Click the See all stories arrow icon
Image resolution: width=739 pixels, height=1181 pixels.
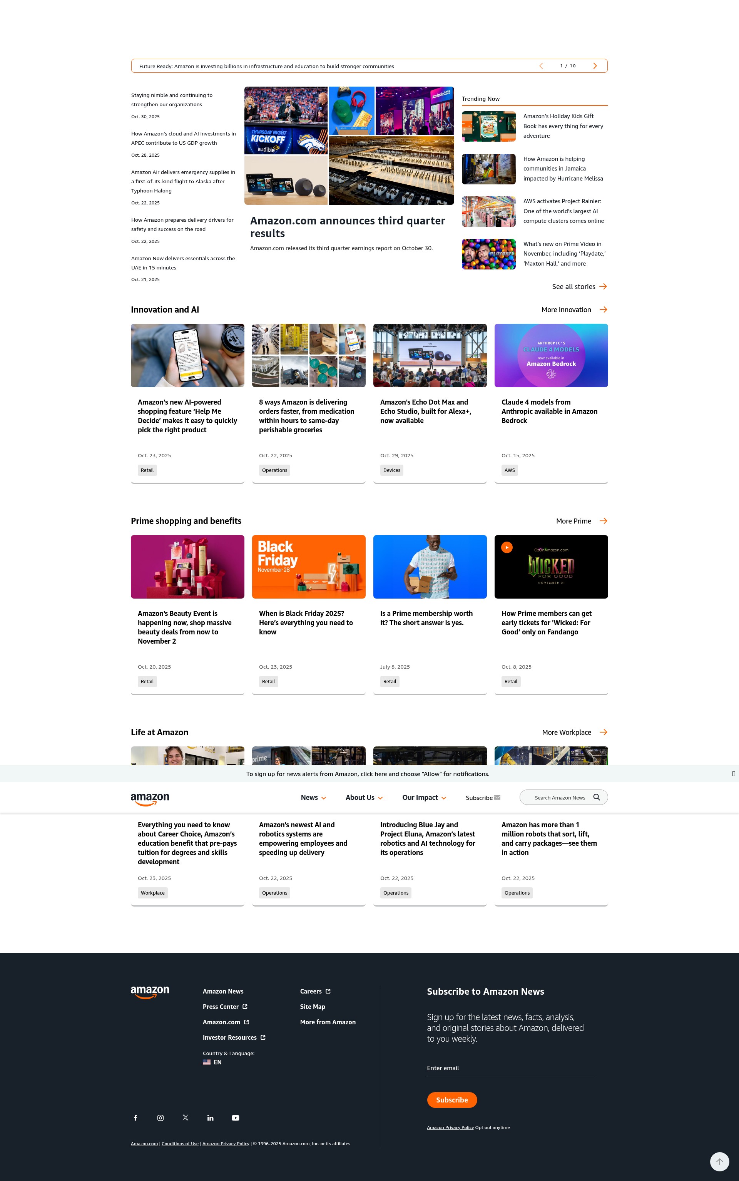[x=603, y=286]
